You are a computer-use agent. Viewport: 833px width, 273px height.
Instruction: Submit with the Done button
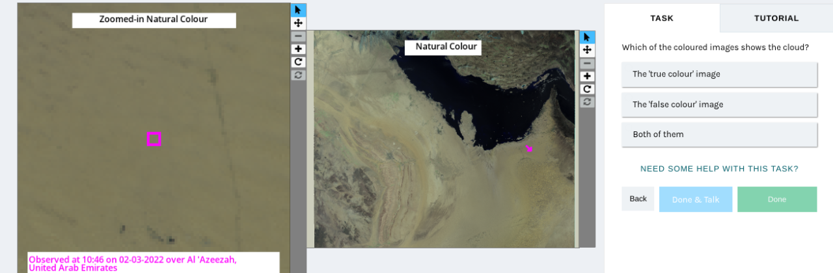point(777,200)
